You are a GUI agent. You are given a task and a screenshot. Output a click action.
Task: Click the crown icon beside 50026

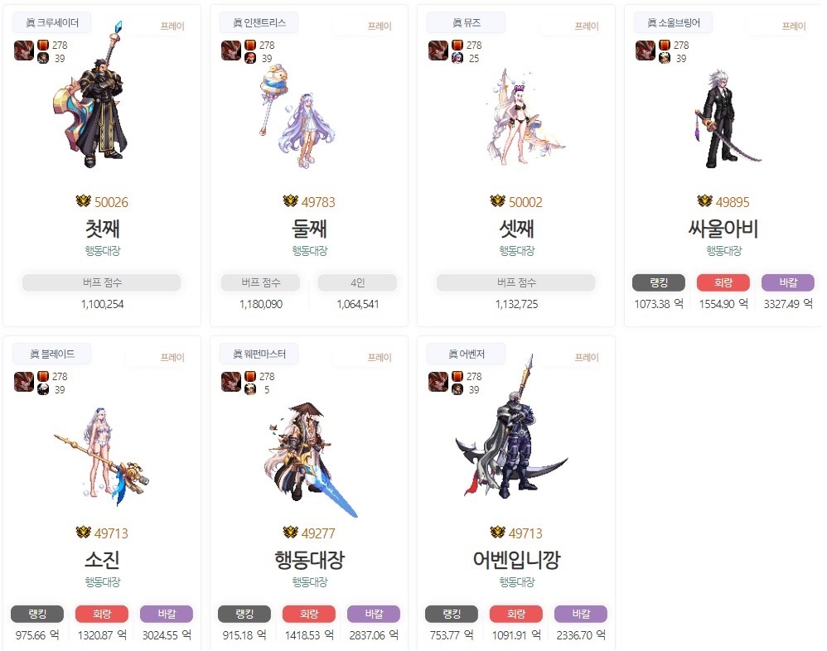[x=84, y=200]
